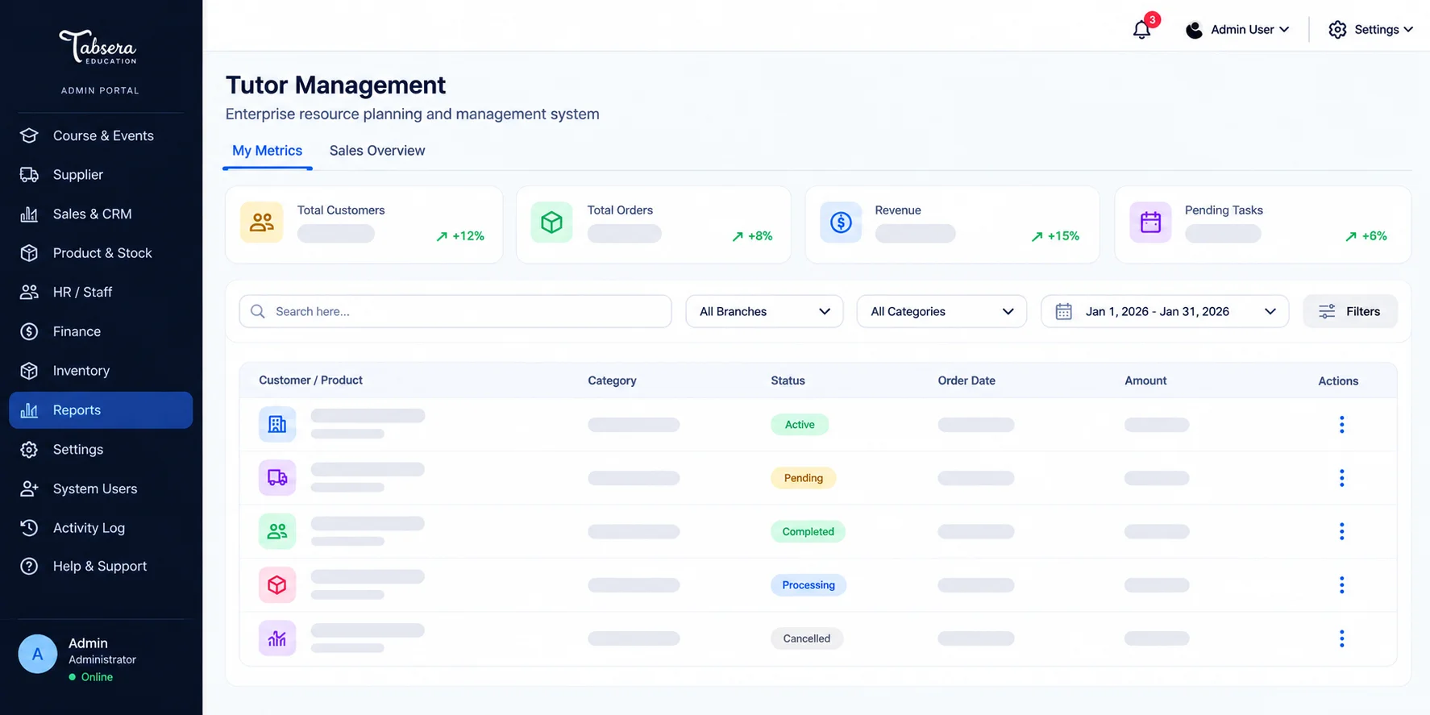Click the chart icon in the Cancelled row
This screenshot has width=1430, height=715.
coord(277,638)
